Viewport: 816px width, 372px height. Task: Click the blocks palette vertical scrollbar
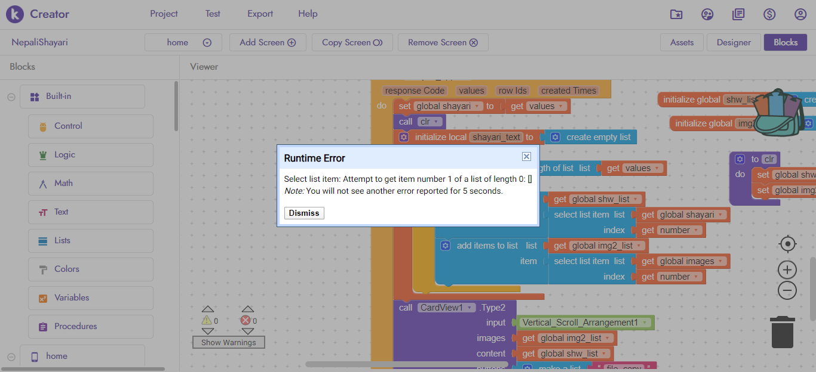coord(176,106)
